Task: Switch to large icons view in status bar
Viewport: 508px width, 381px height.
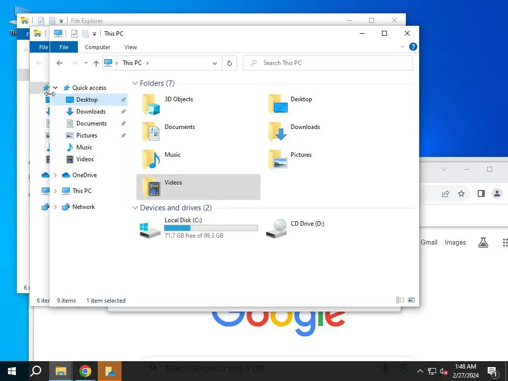Action: (x=411, y=300)
